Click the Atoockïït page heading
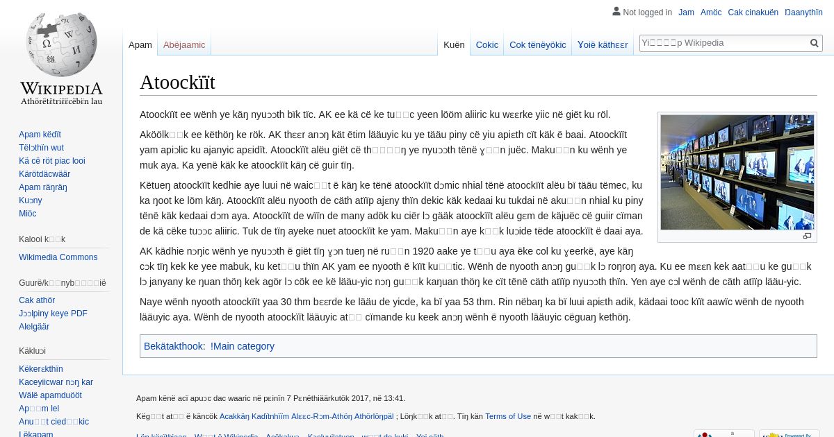The width and height of the screenshot is (834, 437). pos(177,83)
